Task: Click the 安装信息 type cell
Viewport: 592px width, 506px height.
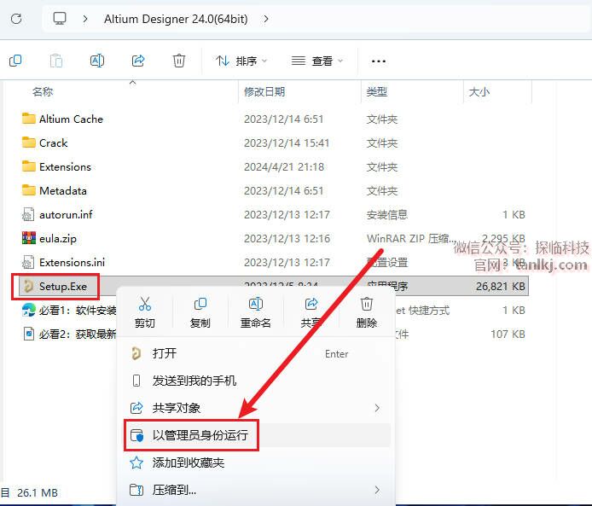Action: click(x=387, y=215)
